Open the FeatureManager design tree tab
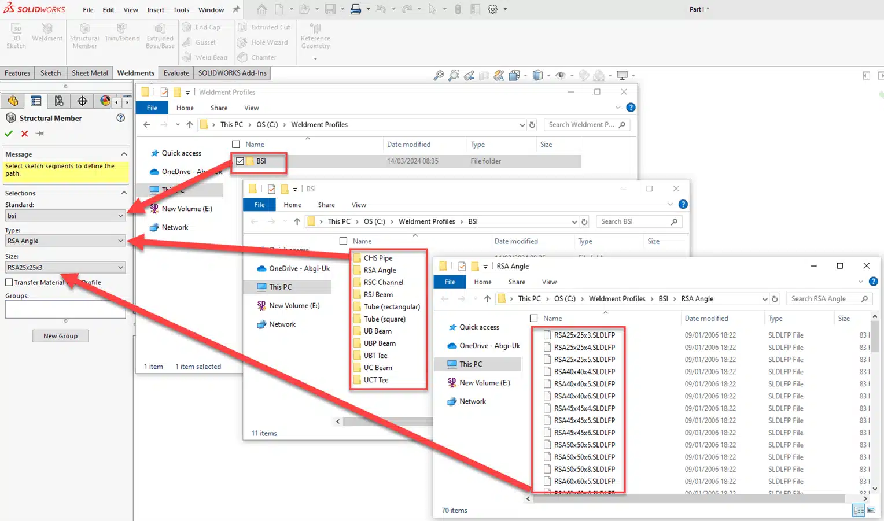 pos(13,101)
